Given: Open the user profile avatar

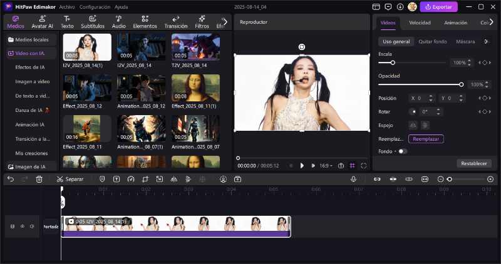Looking at the screenshot, I should tap(412, 7).
